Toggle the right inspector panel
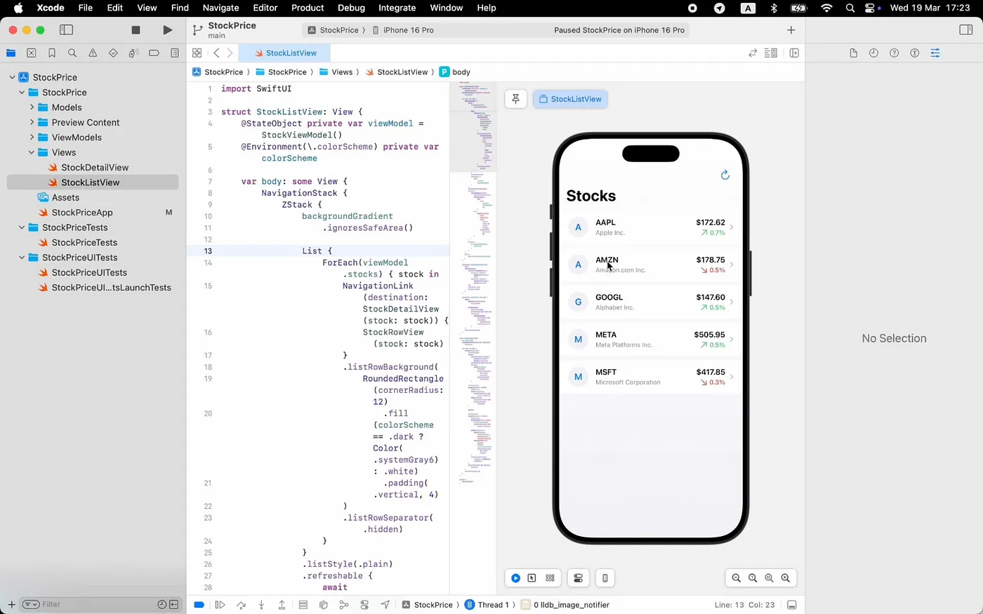 click(965, 30)
